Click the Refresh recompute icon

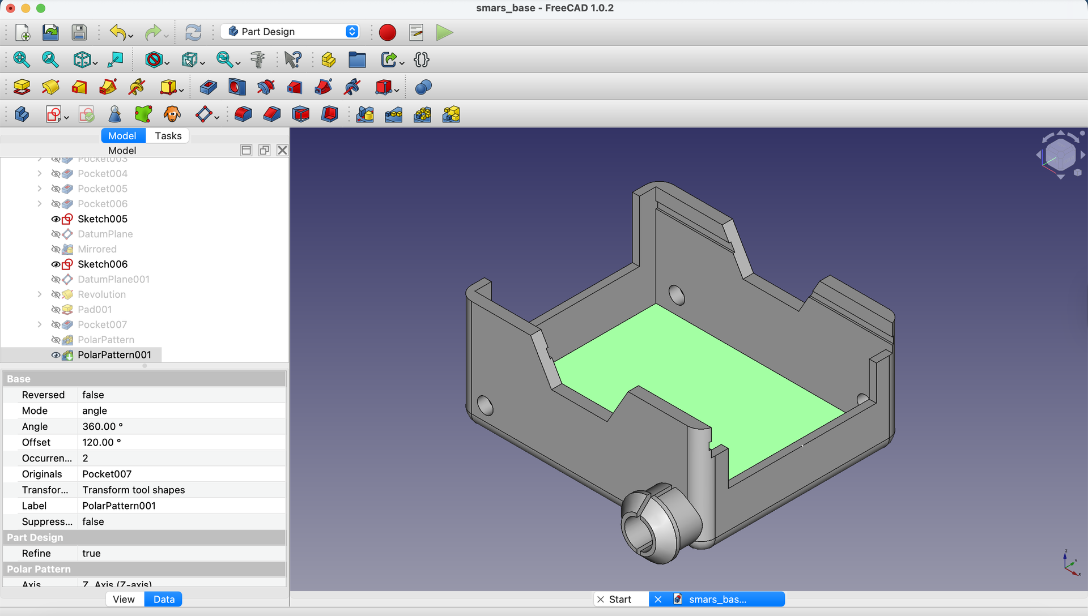(193, 32)
